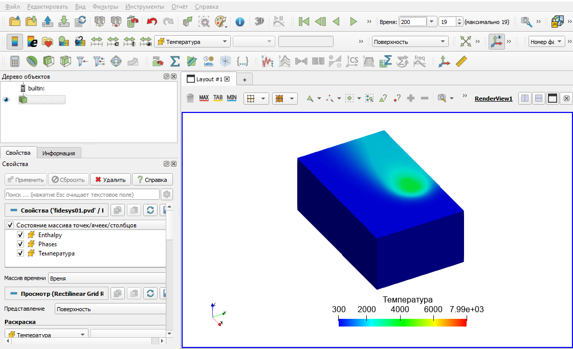Click the disconnect from server icon

116,21
